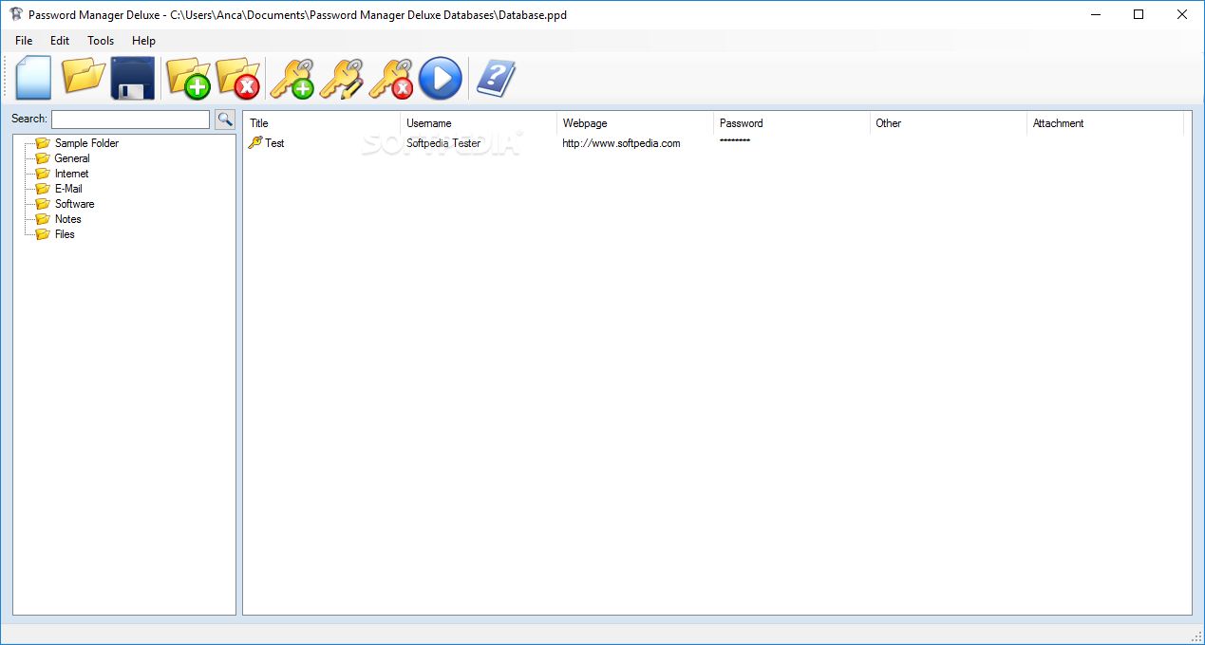Sort by the Webpage column header
Image resolution: width=1205 pixels, height=645 pixels.
[x=635, y=123]
